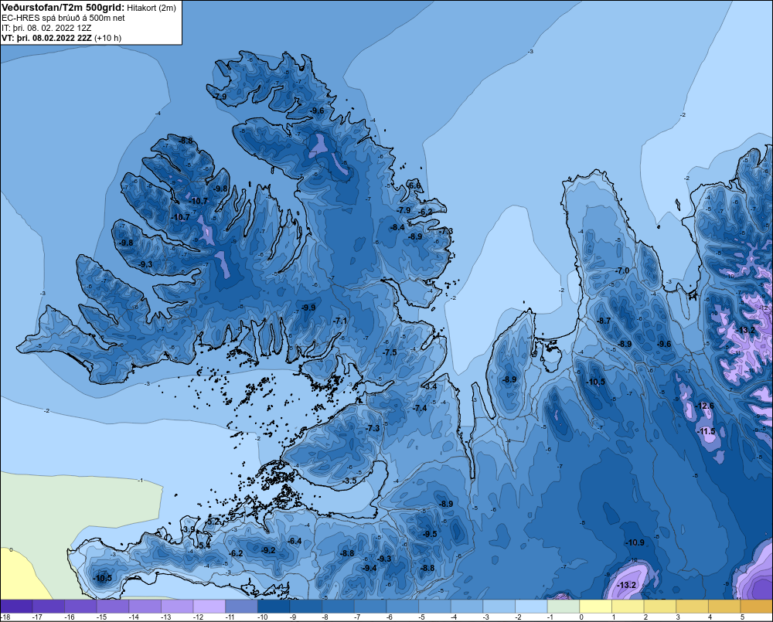Click the -5.2 temperature value
This screenshot has height=622, width=773.
[213, 521]
